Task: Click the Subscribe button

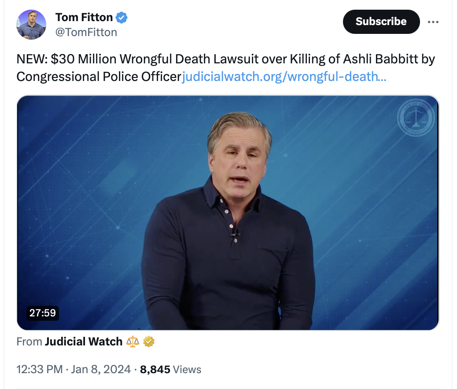Action: (x=381, y=22)
